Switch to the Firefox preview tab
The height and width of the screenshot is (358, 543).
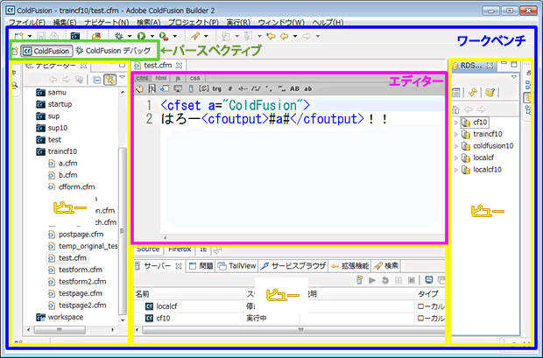(x=180, y=249)
